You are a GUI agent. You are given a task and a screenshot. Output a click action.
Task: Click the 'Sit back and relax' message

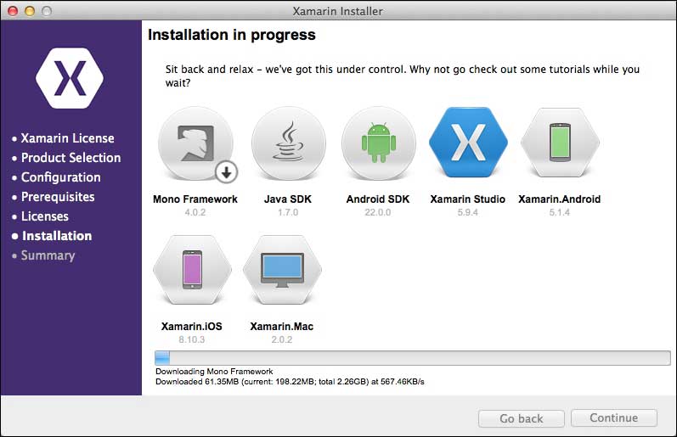[x=403, y=76]
